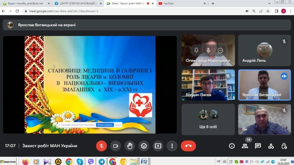Open Chrome tab search dropdown arrow
Image resolution: width=294 pixels, height=165 pixels.
tap(269, 3)
